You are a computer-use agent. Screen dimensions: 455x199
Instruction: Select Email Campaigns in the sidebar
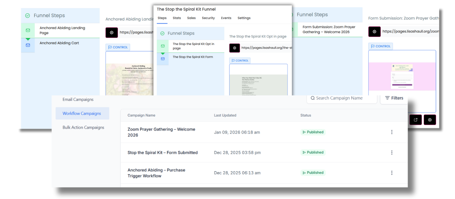[x=78, y=100]
